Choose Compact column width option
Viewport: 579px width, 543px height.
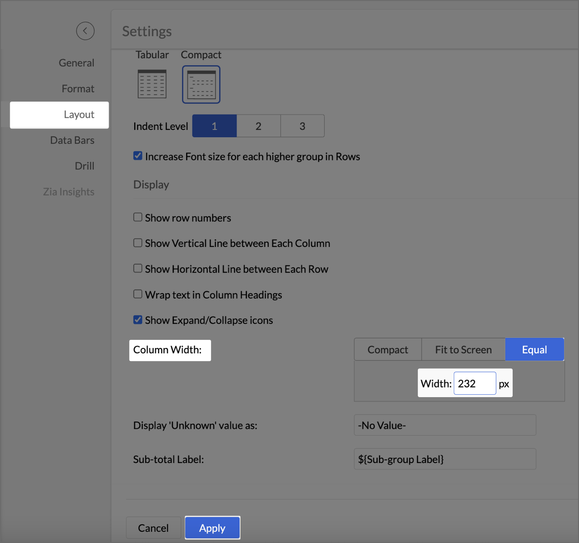(388, 350)
